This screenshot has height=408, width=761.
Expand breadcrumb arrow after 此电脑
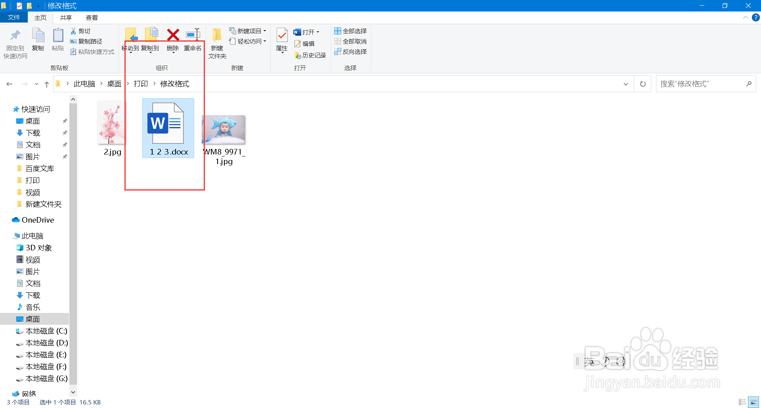click(x=101, y=84)
